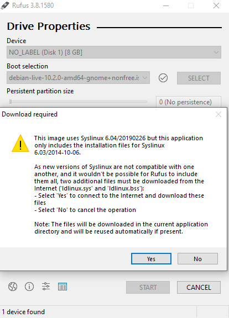Click the 'Device' label

(x=17, y=41)
